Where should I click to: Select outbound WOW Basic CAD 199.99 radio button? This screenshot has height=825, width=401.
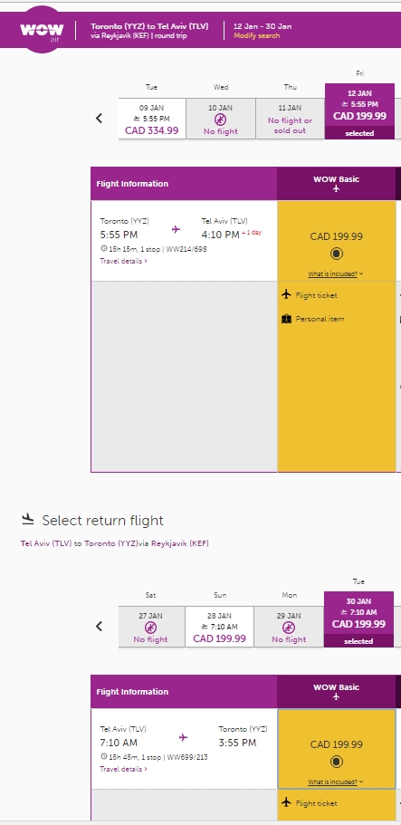tap(336, 254)
